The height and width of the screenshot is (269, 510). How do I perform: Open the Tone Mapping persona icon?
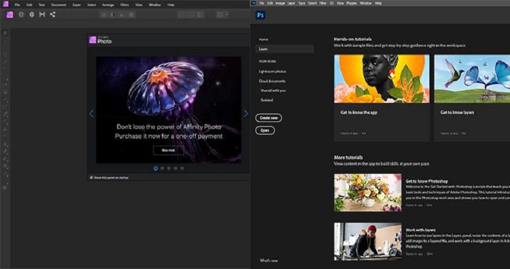pyautogui.click(x=42, y=15)
